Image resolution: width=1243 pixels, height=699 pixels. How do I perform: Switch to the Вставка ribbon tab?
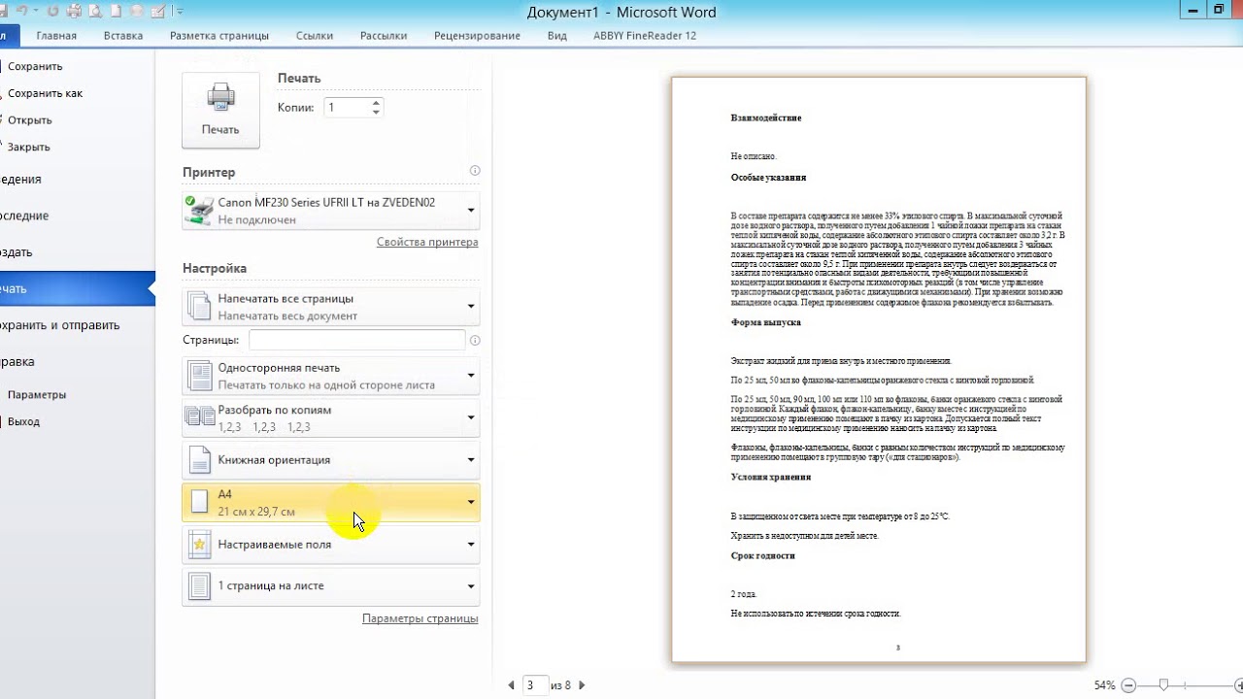pyautogui.click(x=123, y=36)
